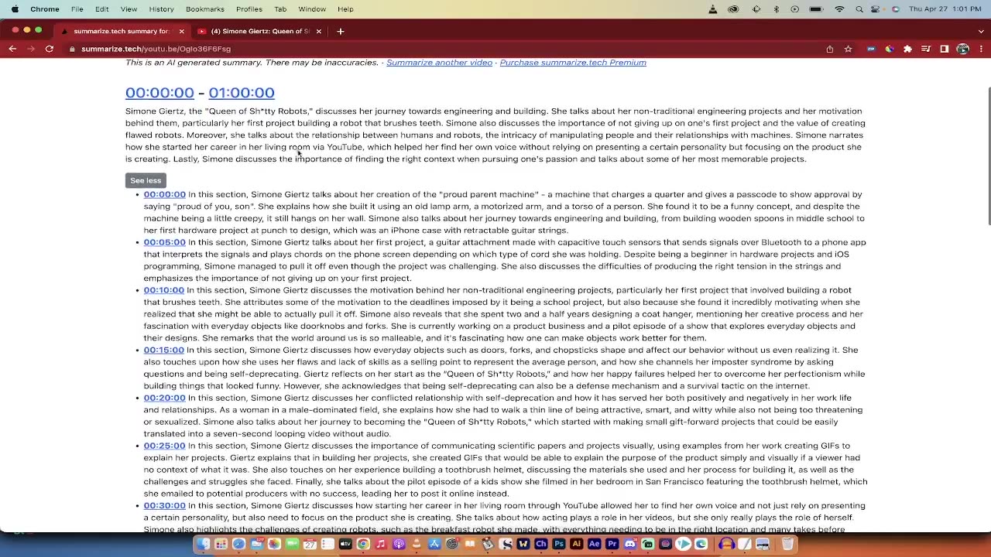The width and height of the screenshot is (991, 557).
Task: Jump to 00:05:00 section timestamp
Action: tap(164, 242)
